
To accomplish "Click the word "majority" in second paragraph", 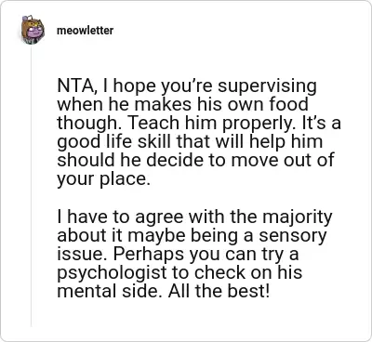I will 297,217.
